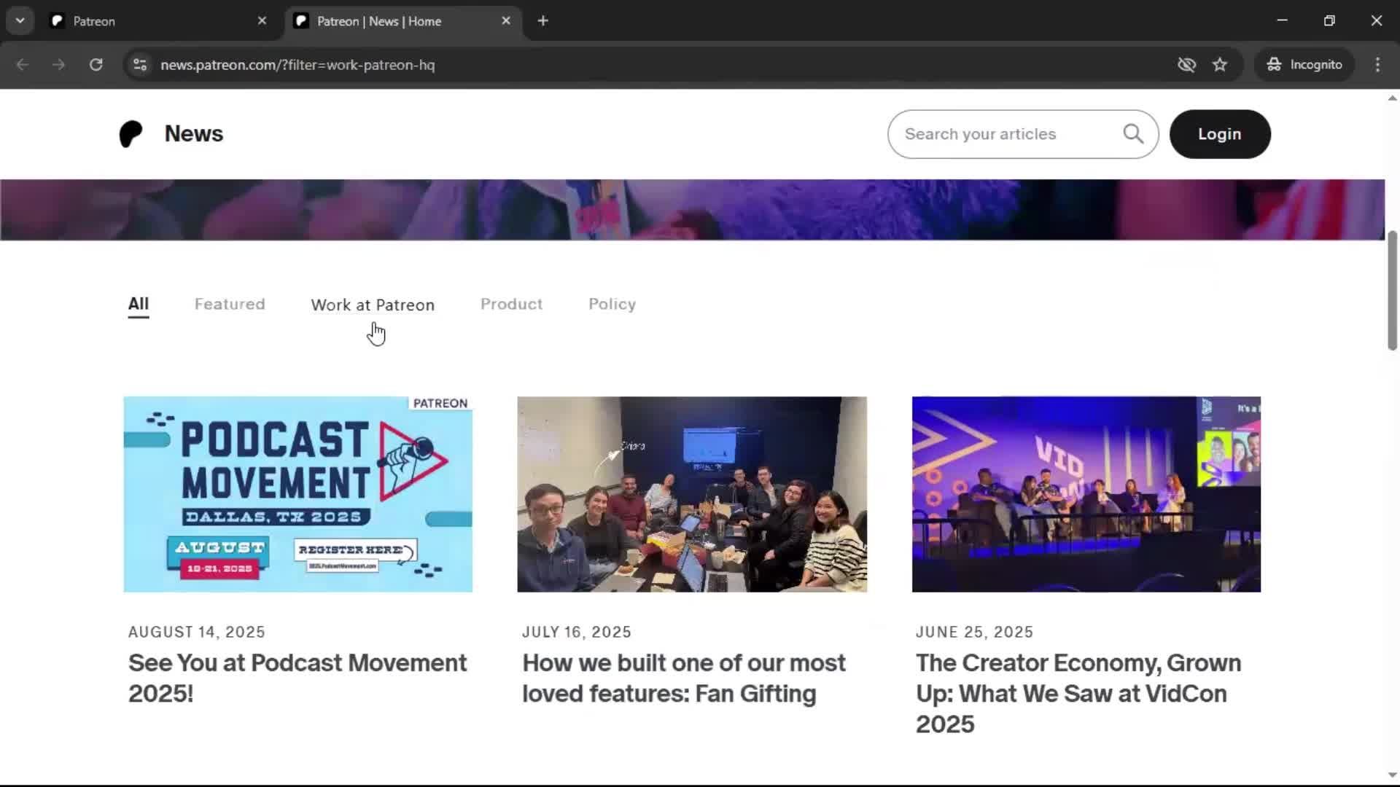Open the Fan Gifting article headline
Viewport: 1400px width, 787px height.
pos(684,678)
